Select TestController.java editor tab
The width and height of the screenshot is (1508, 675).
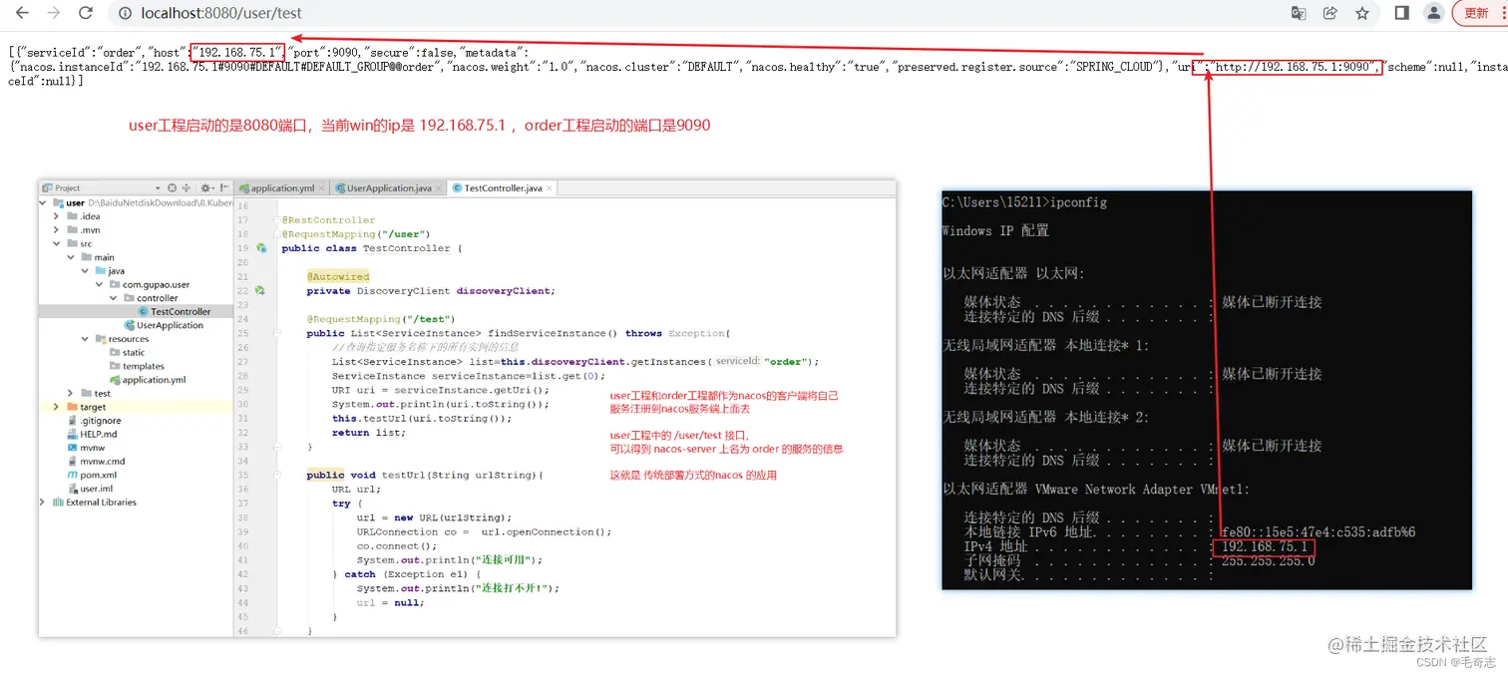pyautogui.click(x=503, y=187)
